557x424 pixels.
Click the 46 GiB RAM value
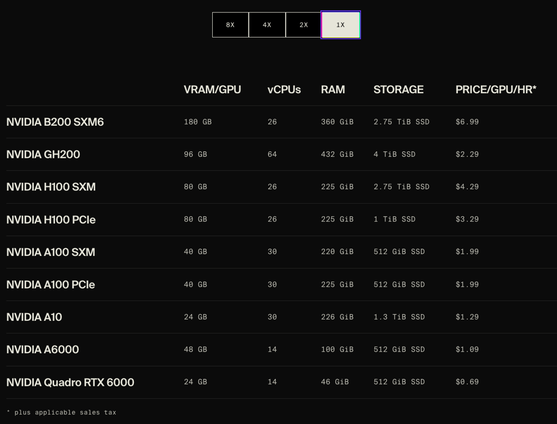335,382
